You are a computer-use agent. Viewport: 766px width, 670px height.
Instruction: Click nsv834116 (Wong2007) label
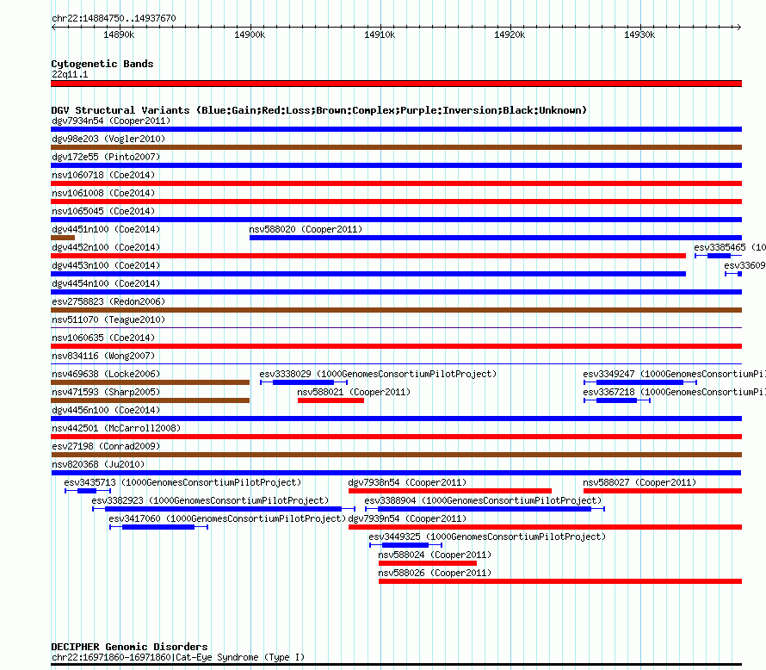pyautogui.click(x=103, y=356)
